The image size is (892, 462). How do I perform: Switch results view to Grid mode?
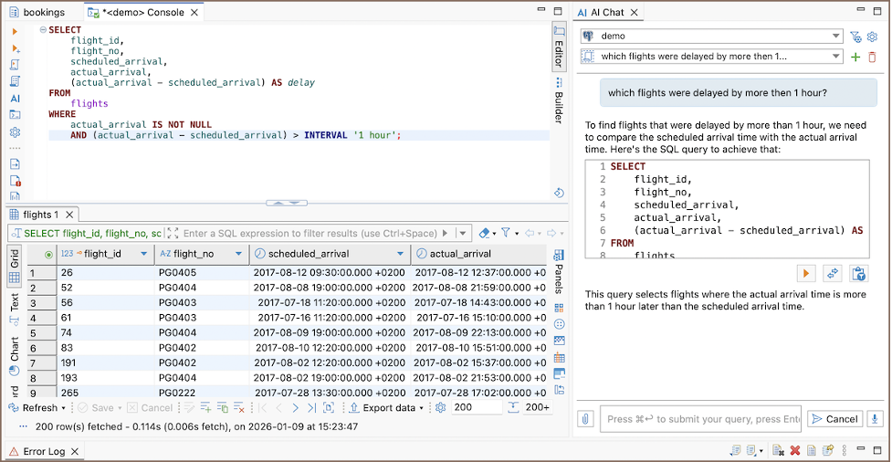tap(15, 267)
